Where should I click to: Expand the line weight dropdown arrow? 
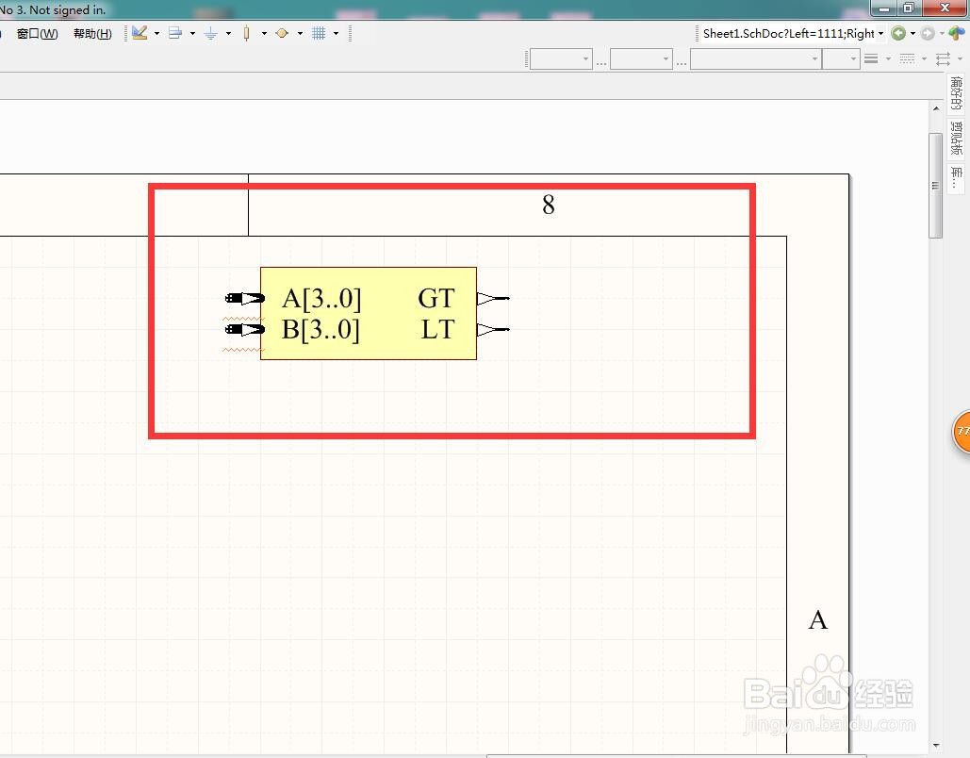click(888, 58)
